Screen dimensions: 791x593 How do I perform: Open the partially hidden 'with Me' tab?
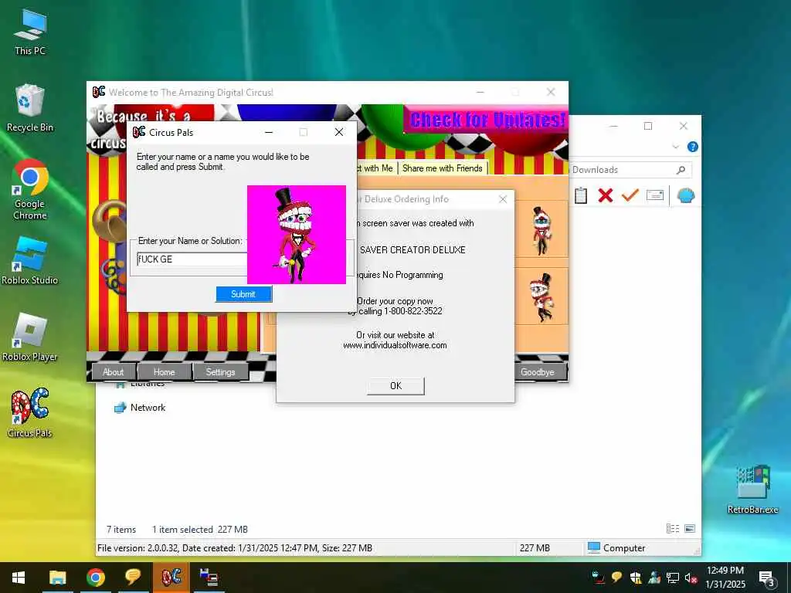tap(376, 168)
